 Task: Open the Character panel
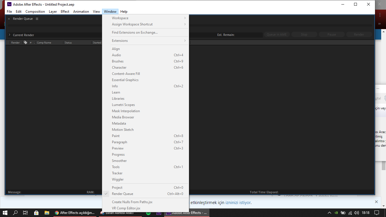(146, 68)
